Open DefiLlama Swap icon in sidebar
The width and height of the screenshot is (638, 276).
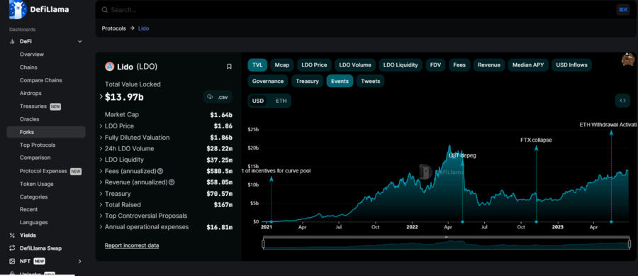12,248
